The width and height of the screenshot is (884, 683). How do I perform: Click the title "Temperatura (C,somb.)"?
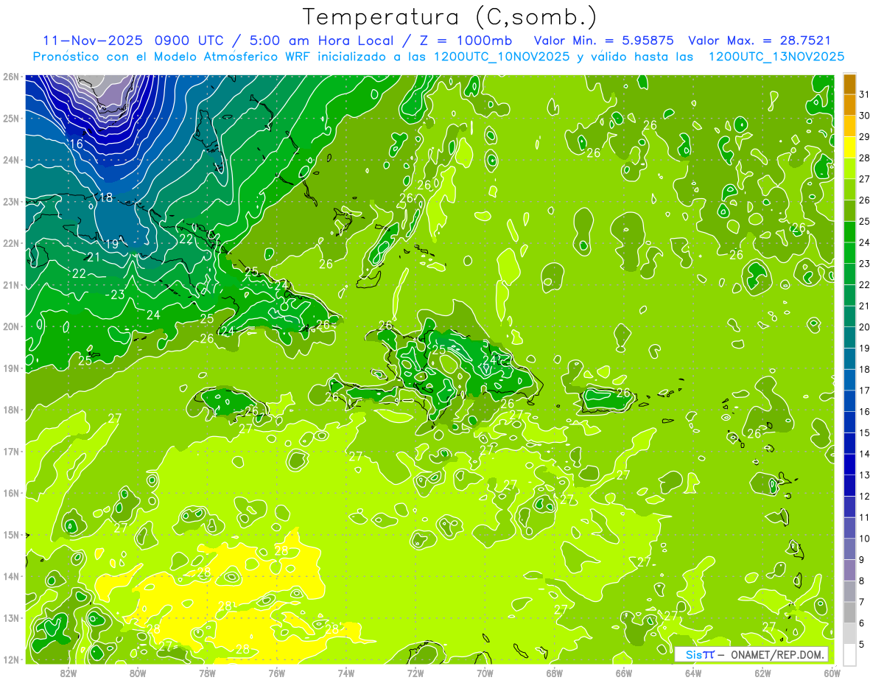pyautogui.click(x=450, y=17)
